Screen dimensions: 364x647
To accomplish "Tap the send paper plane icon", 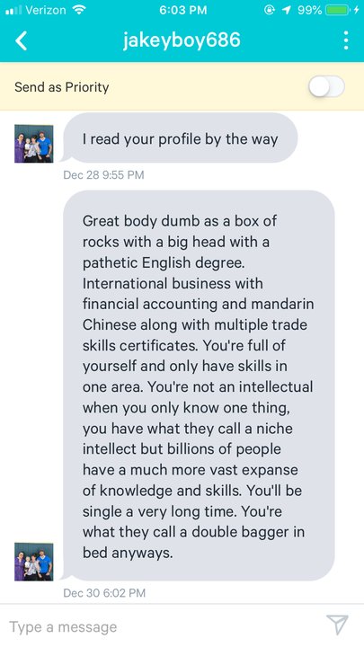I will click(x=337, y=625).
